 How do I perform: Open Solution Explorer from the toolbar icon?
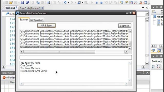(121, 2)
